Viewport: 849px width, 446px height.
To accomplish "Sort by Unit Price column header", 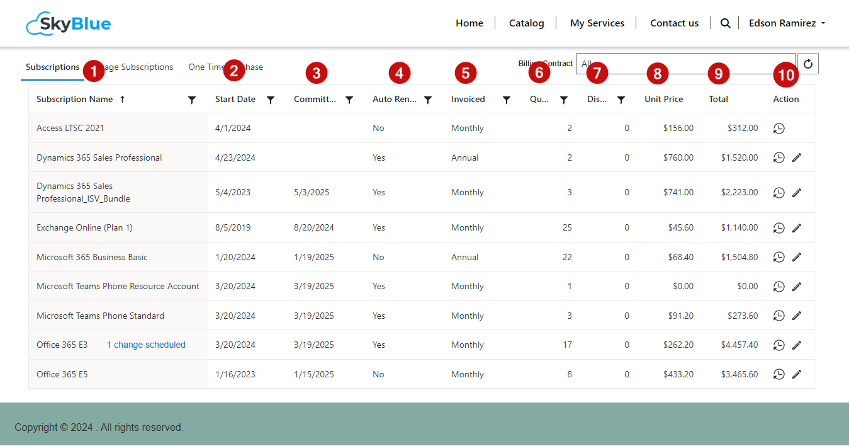I will 663,100.
